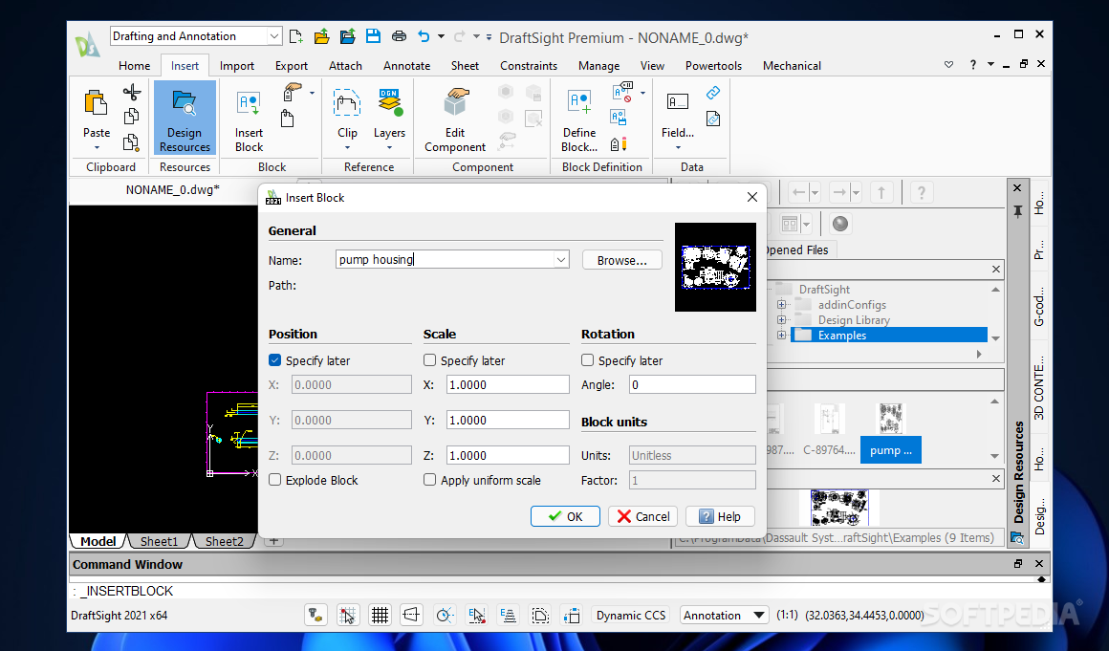Toggle Ortho mode in status bar
The image size is (1109, 651).
coord(412,615)
